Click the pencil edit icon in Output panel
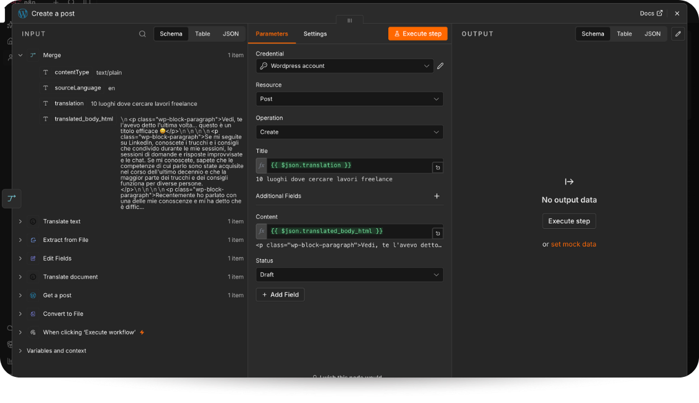This screenshot has height=403, width=699. point(678,34)
